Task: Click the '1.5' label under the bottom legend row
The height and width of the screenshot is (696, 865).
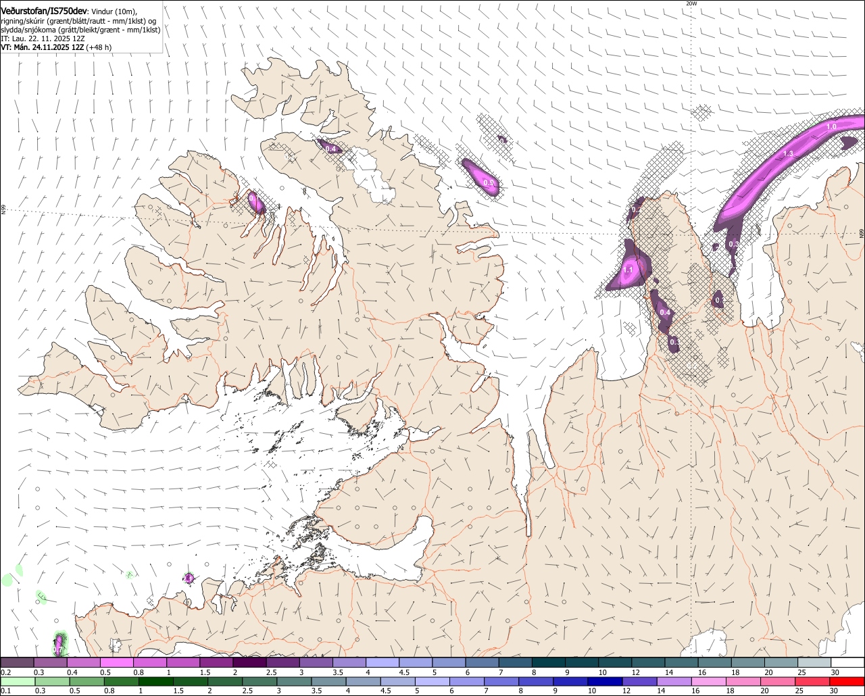Action: [x=178, y=691]
